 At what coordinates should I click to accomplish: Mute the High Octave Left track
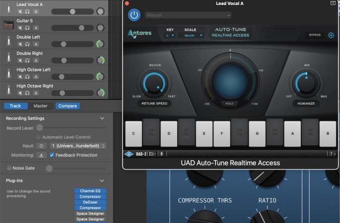point(20,77)
